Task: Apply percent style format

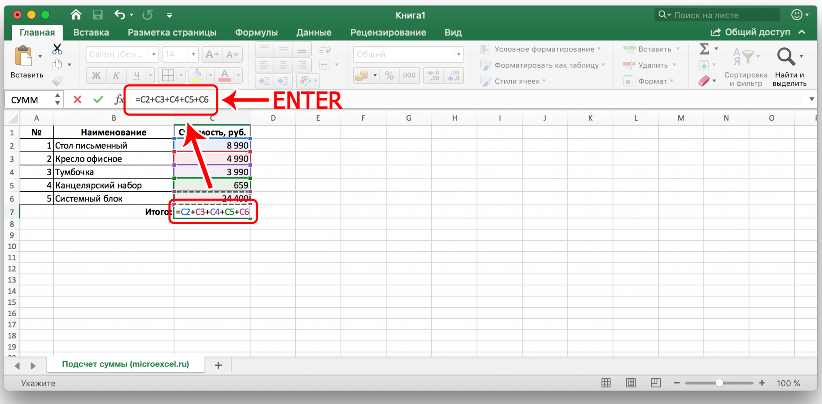Action: coord(389,75)
